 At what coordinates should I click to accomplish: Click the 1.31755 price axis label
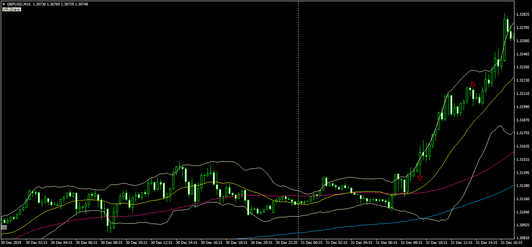point(523,133)
